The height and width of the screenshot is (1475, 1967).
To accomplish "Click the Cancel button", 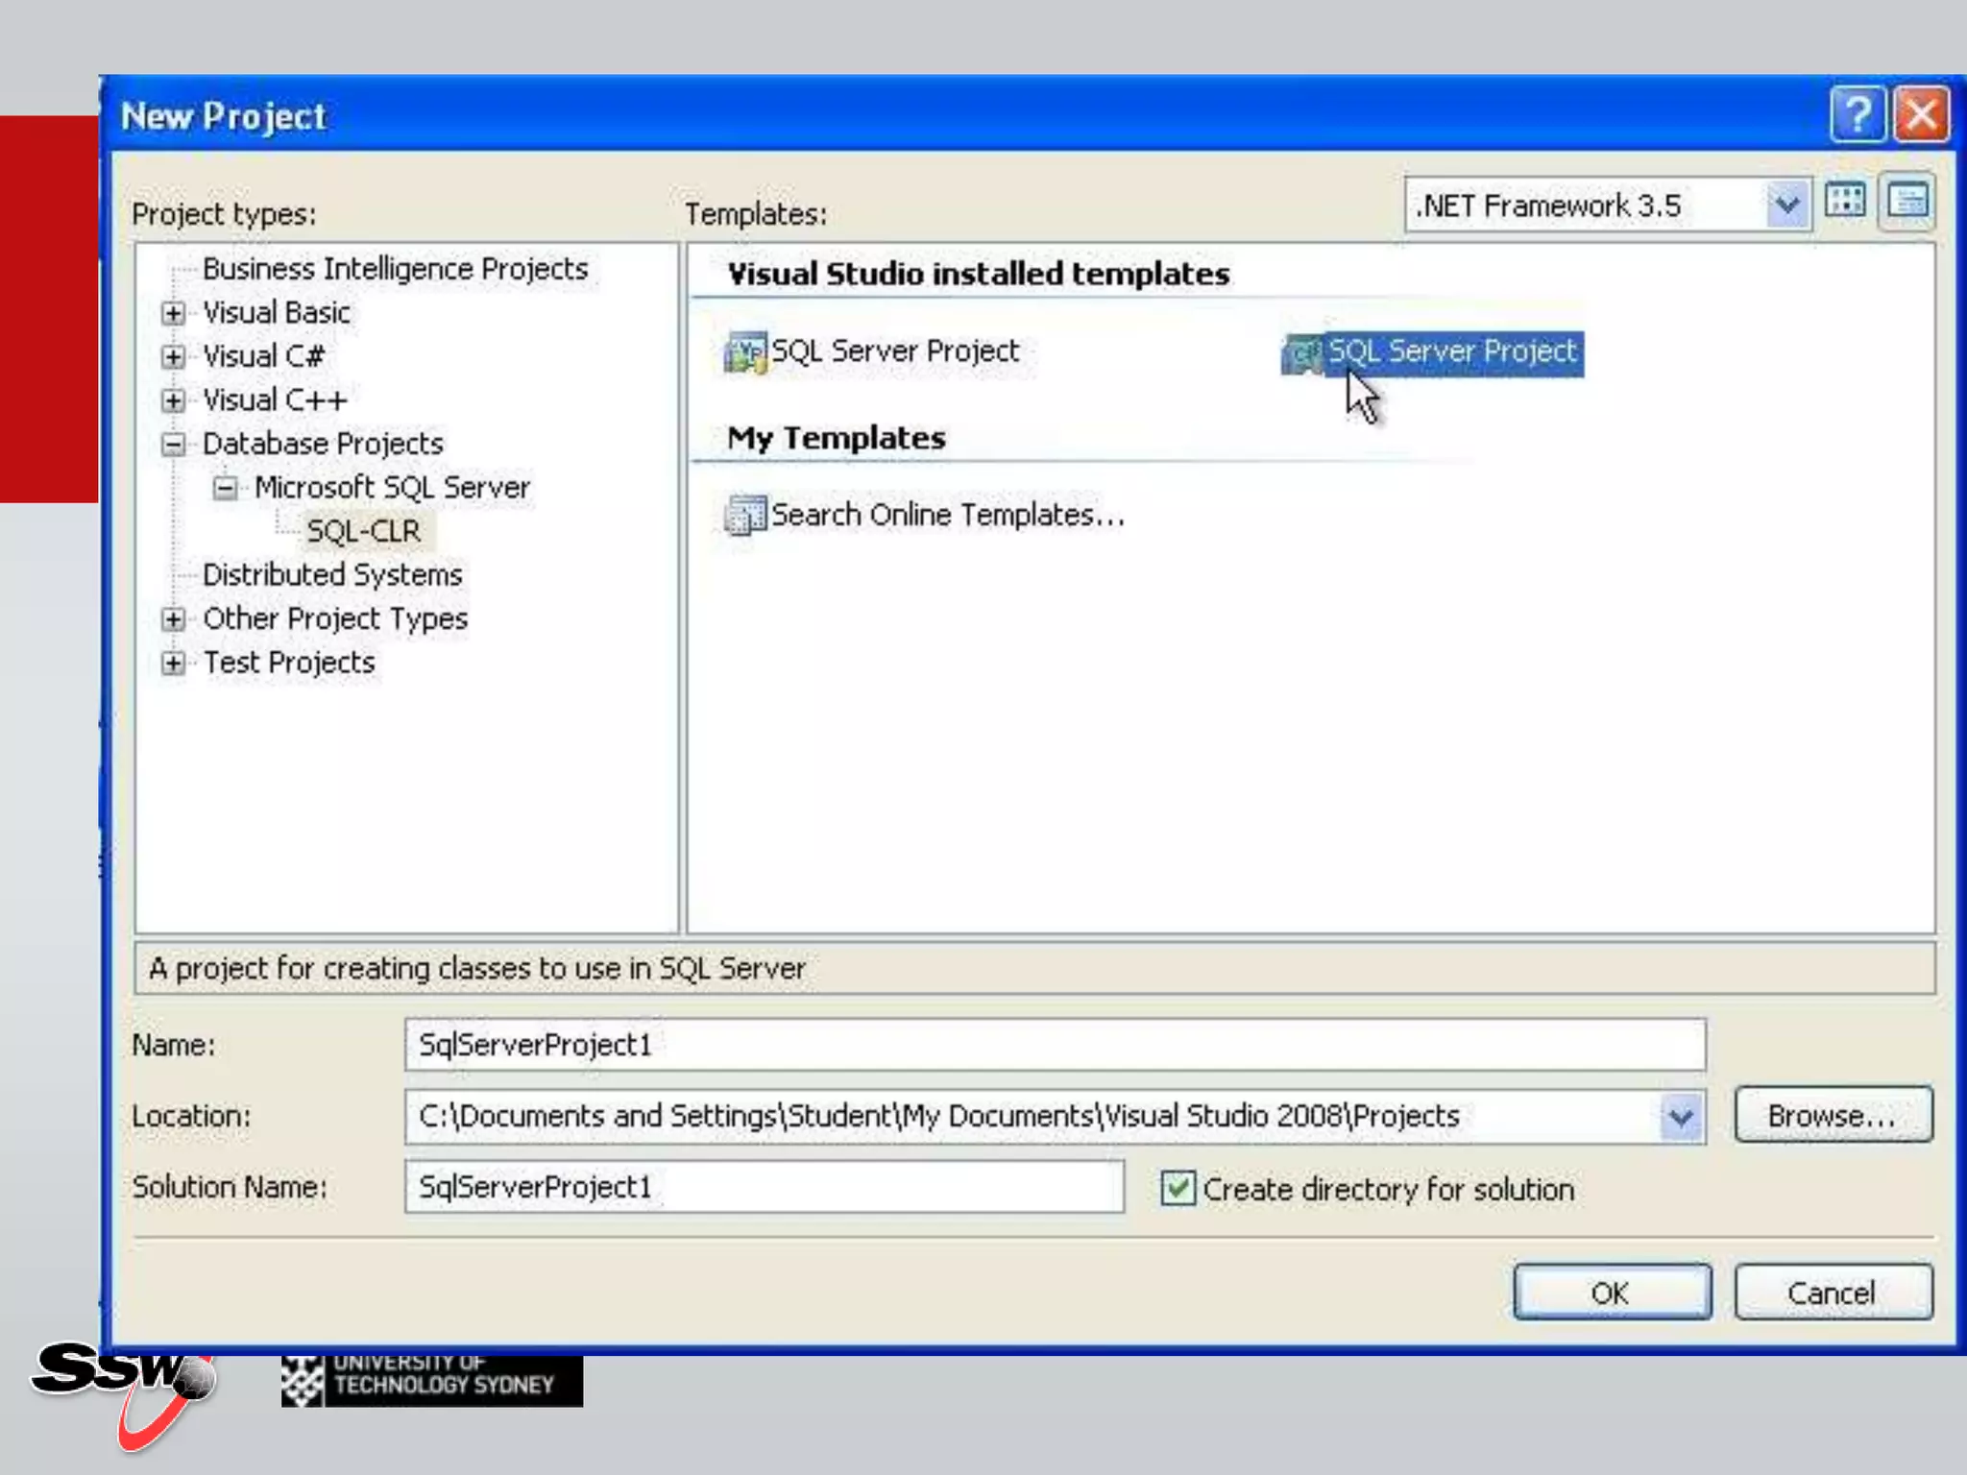I will [1833, 1293].
